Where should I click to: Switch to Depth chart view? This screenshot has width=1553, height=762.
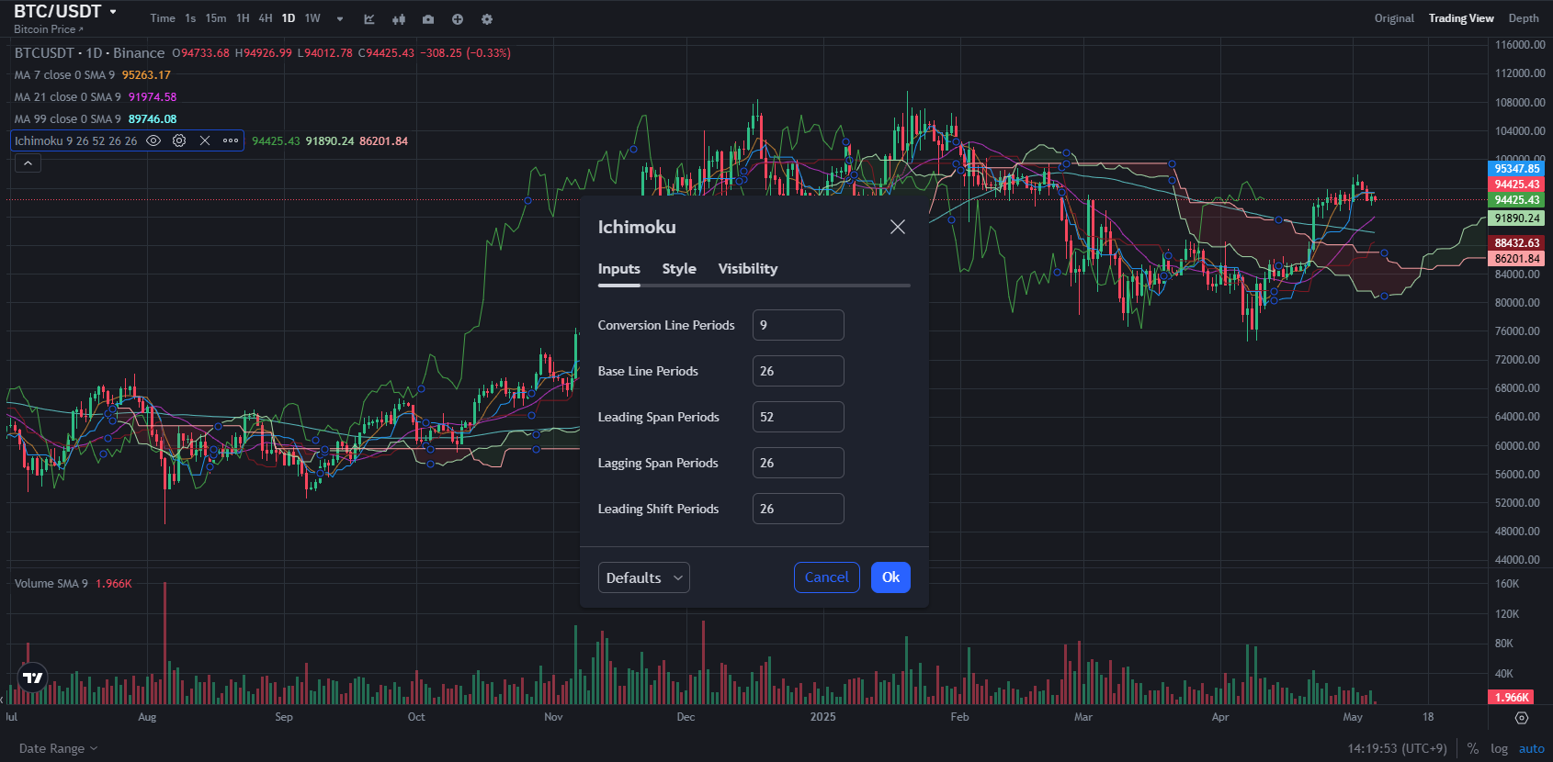pyautogui.click(x=1524, y=18)
